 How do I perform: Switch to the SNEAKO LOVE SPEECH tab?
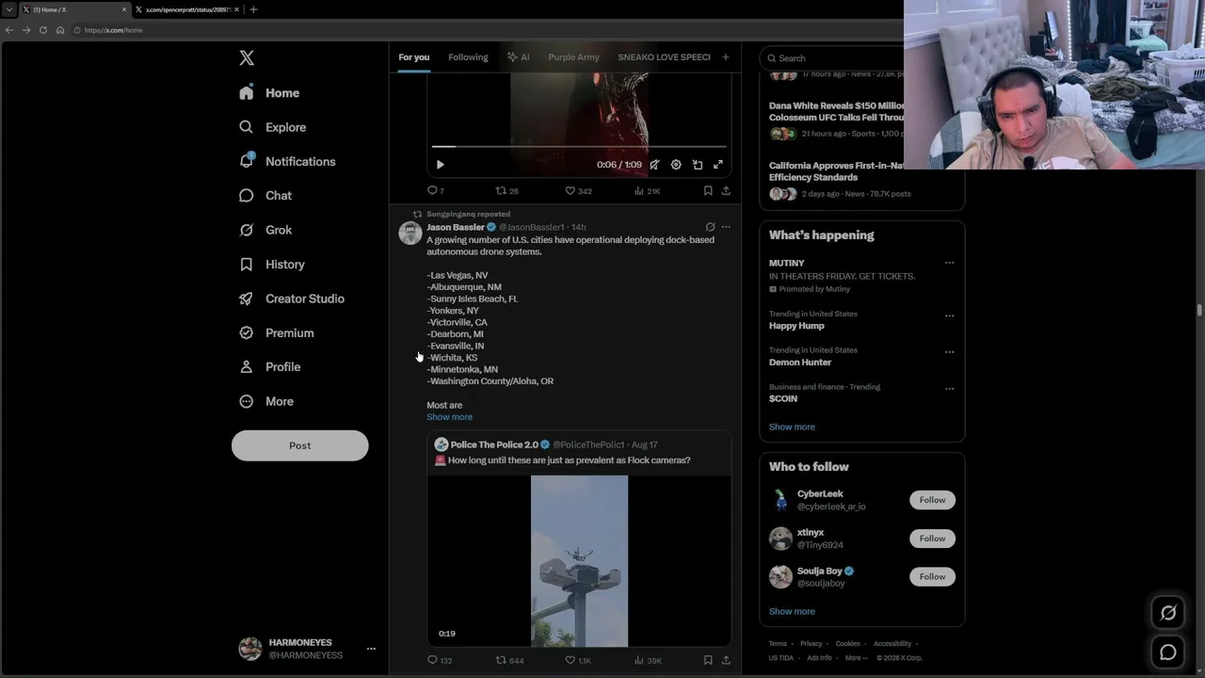click(664, 57)
